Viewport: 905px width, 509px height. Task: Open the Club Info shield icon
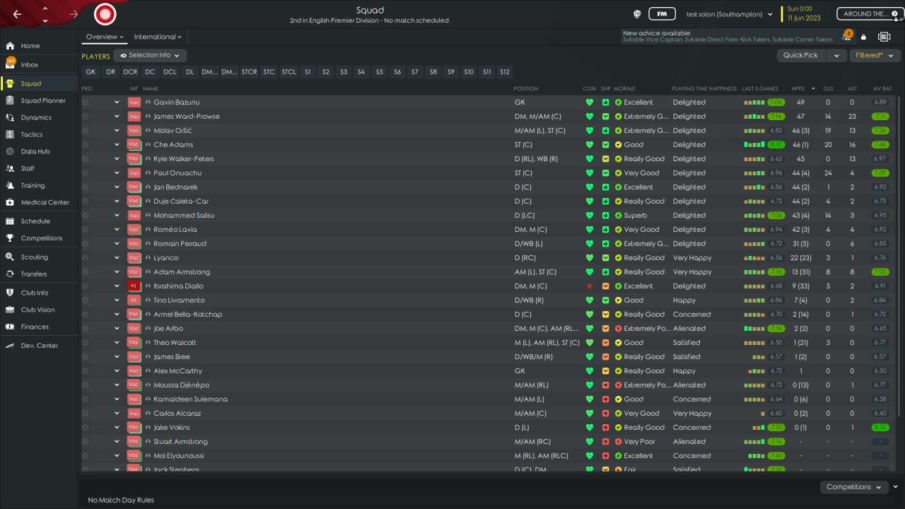pyautogui.click(x=10, y=293)
